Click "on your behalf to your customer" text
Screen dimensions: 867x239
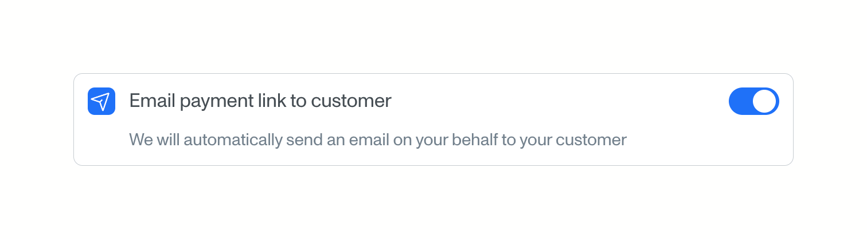(510, 140)
